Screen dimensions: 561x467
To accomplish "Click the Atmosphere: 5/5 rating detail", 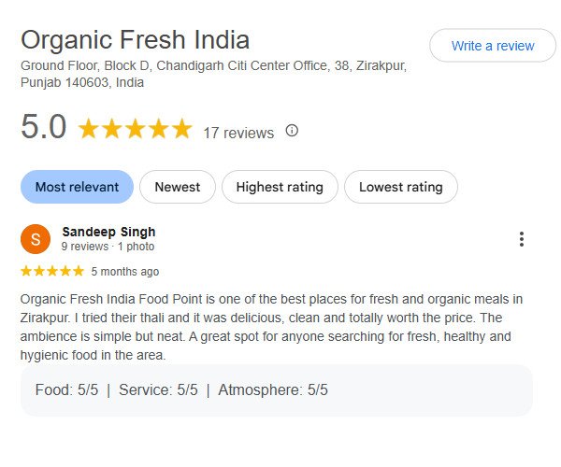I will [273, 390].
